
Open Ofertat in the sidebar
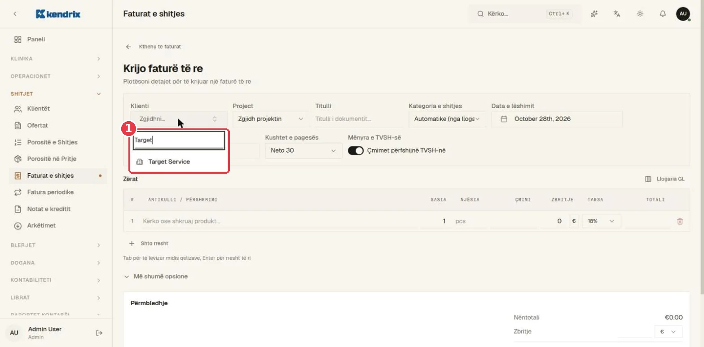click(x=58, y=125)
